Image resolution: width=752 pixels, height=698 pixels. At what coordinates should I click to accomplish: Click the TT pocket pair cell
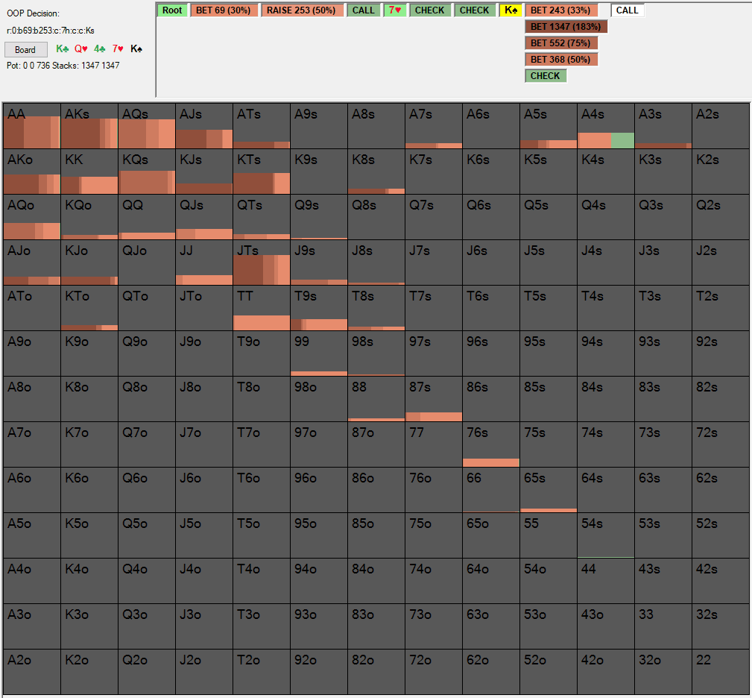click(262, 309)
